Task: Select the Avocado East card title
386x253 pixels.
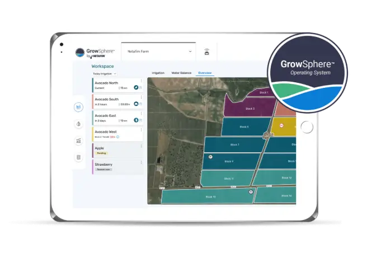Action: click(105, 115)
